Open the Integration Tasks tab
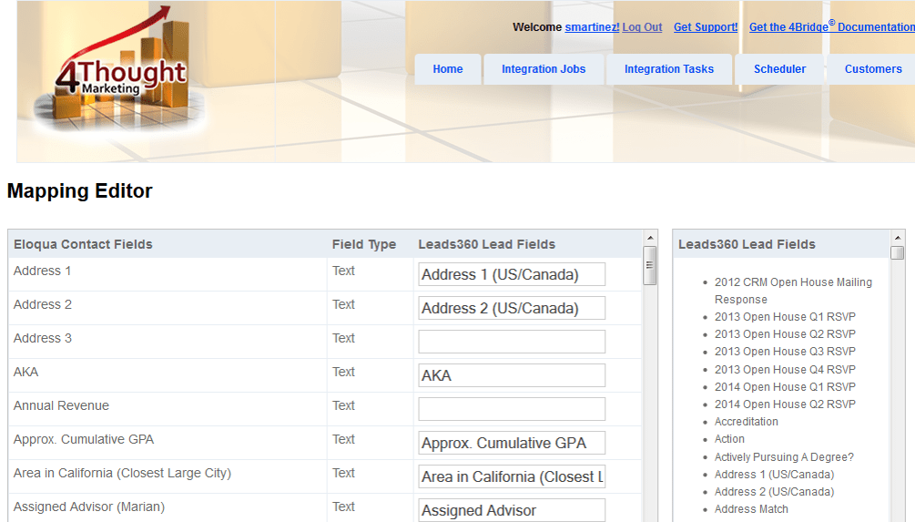Viewport: 915px width, 522px height. (669, 69)
